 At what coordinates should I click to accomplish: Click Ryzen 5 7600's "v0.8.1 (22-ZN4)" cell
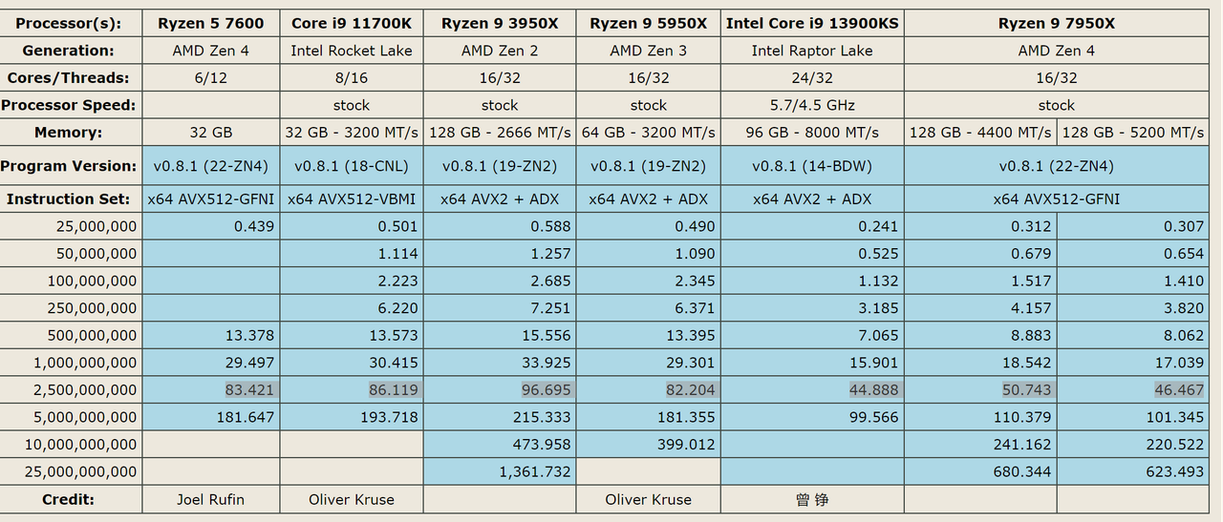(x=210, y=165)
